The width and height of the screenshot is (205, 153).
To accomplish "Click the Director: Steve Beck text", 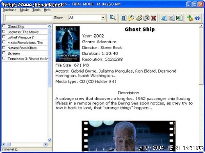I will tap(102, 48).
